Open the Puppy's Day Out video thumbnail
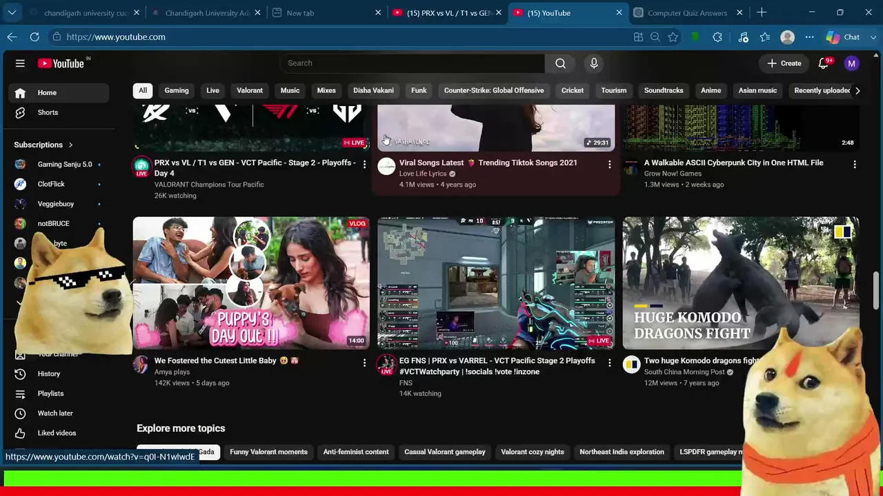This screenshot has height=496, width=883. 251,283
